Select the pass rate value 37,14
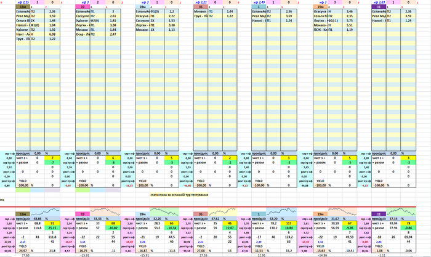 click(x=393, y=219)
